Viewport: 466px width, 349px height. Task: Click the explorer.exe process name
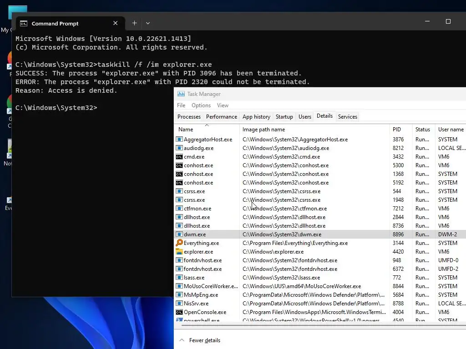(198, 252)
